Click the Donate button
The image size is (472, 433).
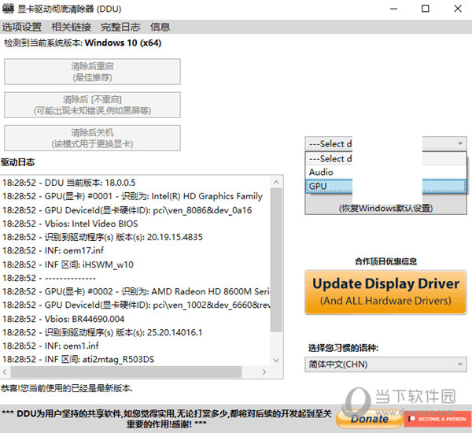pyautogui.click(x=370, y=419)
